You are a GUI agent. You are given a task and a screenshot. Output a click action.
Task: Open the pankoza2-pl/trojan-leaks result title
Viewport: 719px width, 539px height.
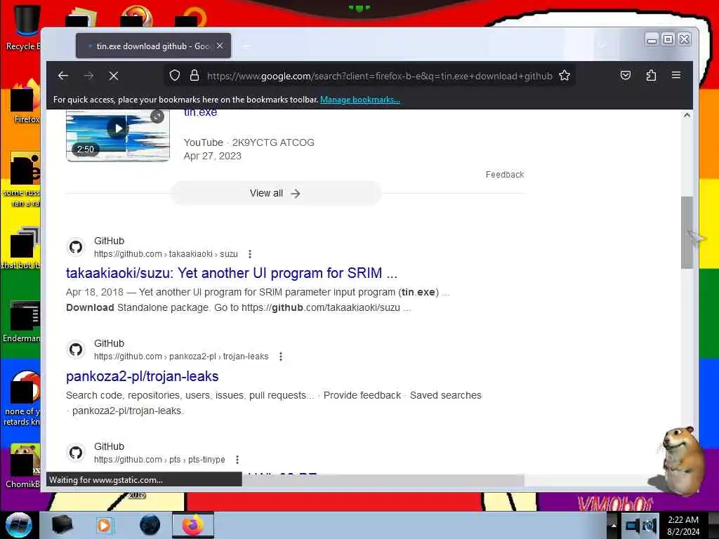click(x=142, y=376)
